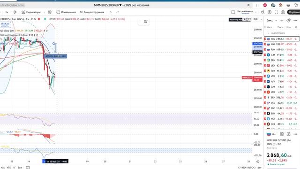The width and height of the screenshot is (300, 169).
Task: Open the browser three-dot menu
Action: (x=256, y=5)
